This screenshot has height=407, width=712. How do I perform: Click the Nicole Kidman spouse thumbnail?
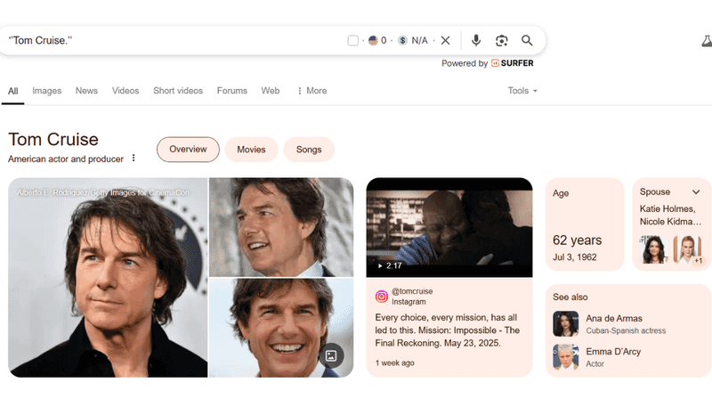click(x=687, y=249)
